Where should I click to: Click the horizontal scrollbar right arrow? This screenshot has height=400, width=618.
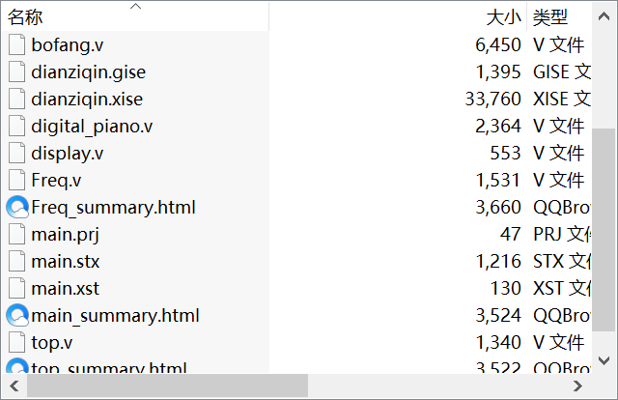point(577,385)
